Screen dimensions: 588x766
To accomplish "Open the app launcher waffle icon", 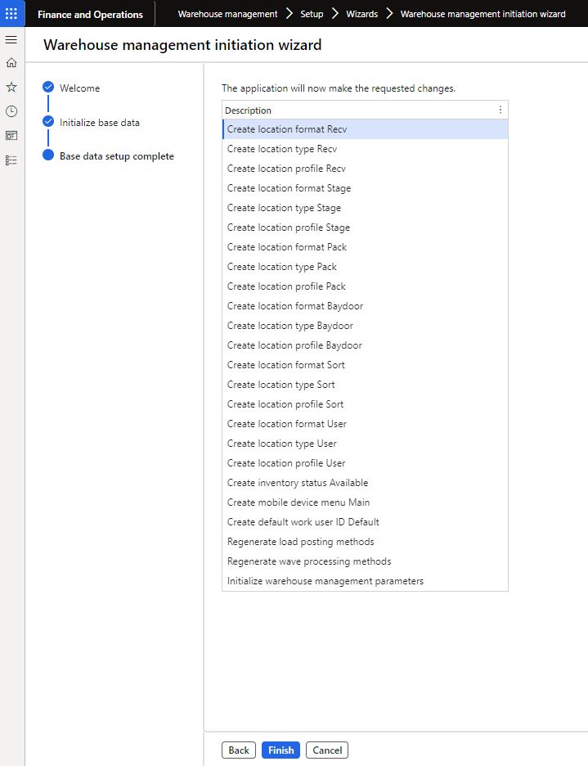I will (x=11, y=14).
